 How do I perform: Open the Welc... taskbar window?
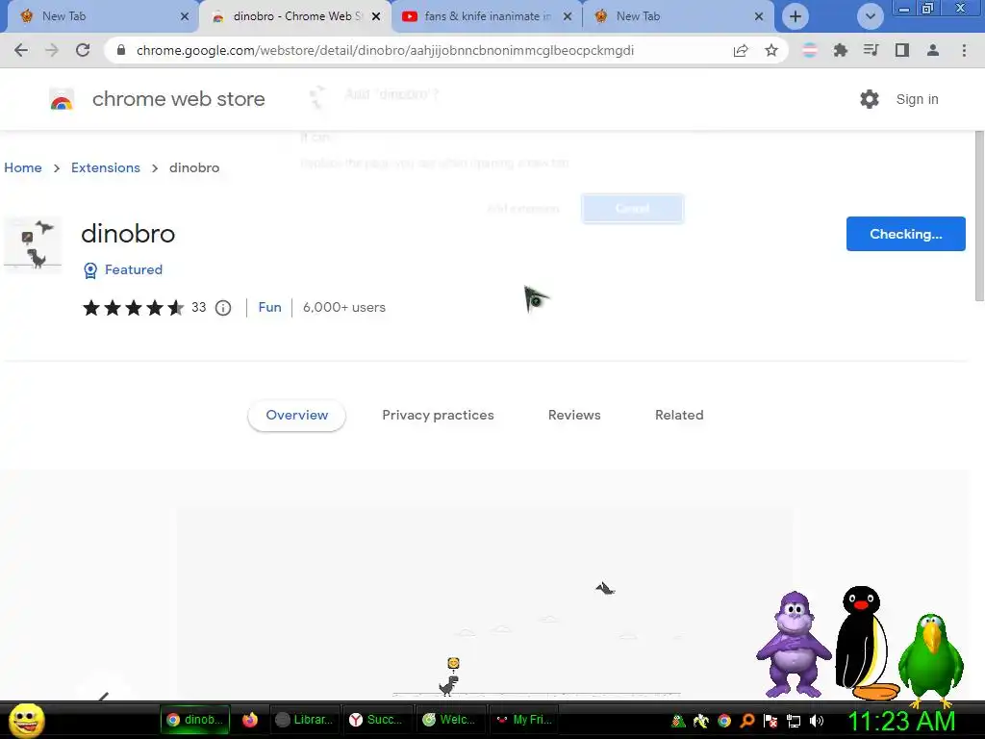(x=451, y=720)
